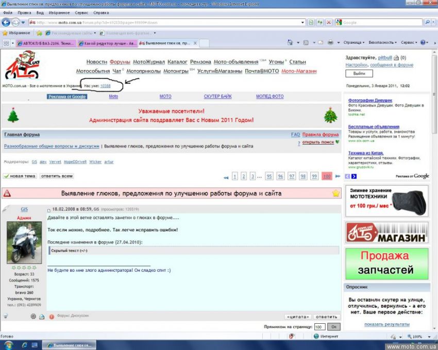Screen dimensions: 438x350
Task: Click the browser Back arrow button
Action: 7,22
